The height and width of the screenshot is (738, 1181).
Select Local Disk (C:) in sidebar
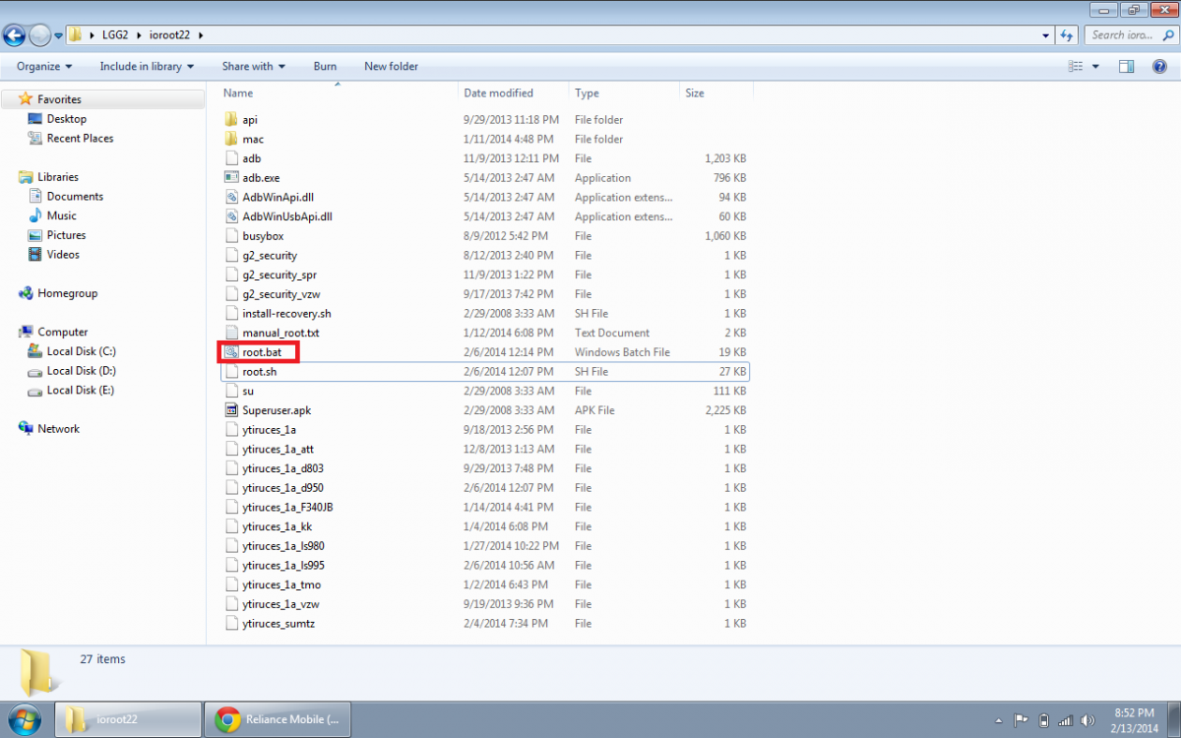tap(81, 351)
